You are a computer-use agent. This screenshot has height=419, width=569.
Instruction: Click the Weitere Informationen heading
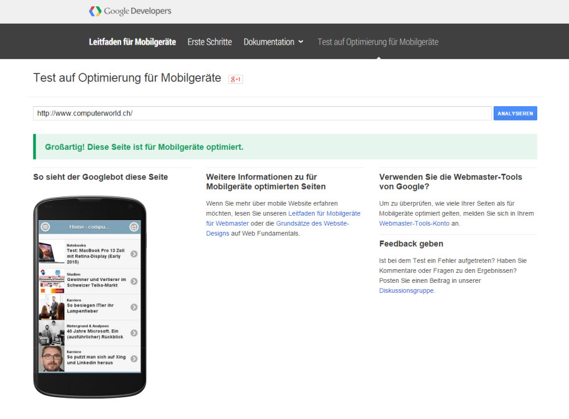266,182
